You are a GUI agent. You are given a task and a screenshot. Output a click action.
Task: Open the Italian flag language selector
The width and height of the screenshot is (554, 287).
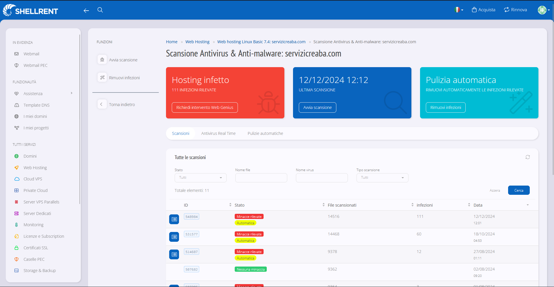(x=458, y=10)
